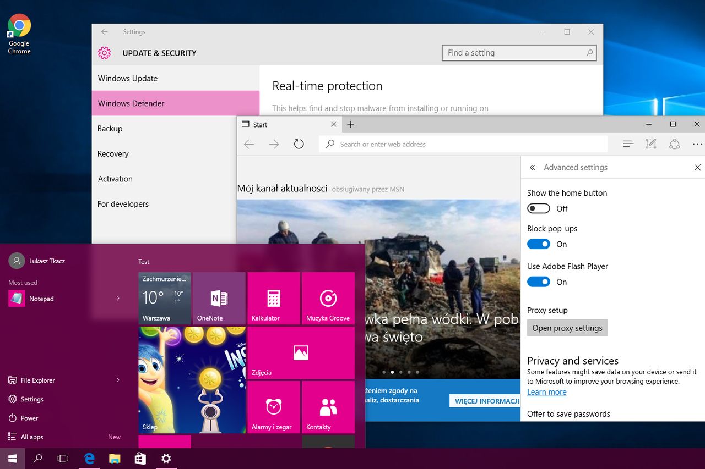705x469 pixels.
Task: Open Edge More actions menu
Action: click(697, 144)
